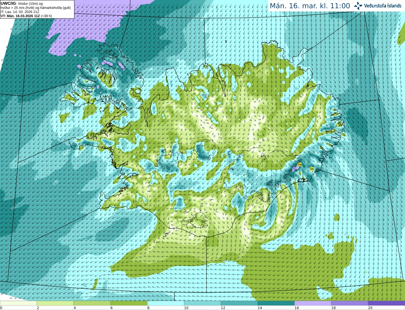This screenshot has height=310, width=405.
Task: Select the 12–14 m/s teal legend swatch
Action: (x=239, y=303)
